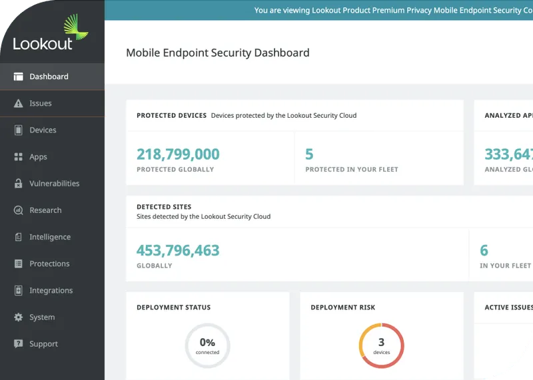Click the Issues warning triangle icon
Screen dimensions: 533x380
[19, 103]
